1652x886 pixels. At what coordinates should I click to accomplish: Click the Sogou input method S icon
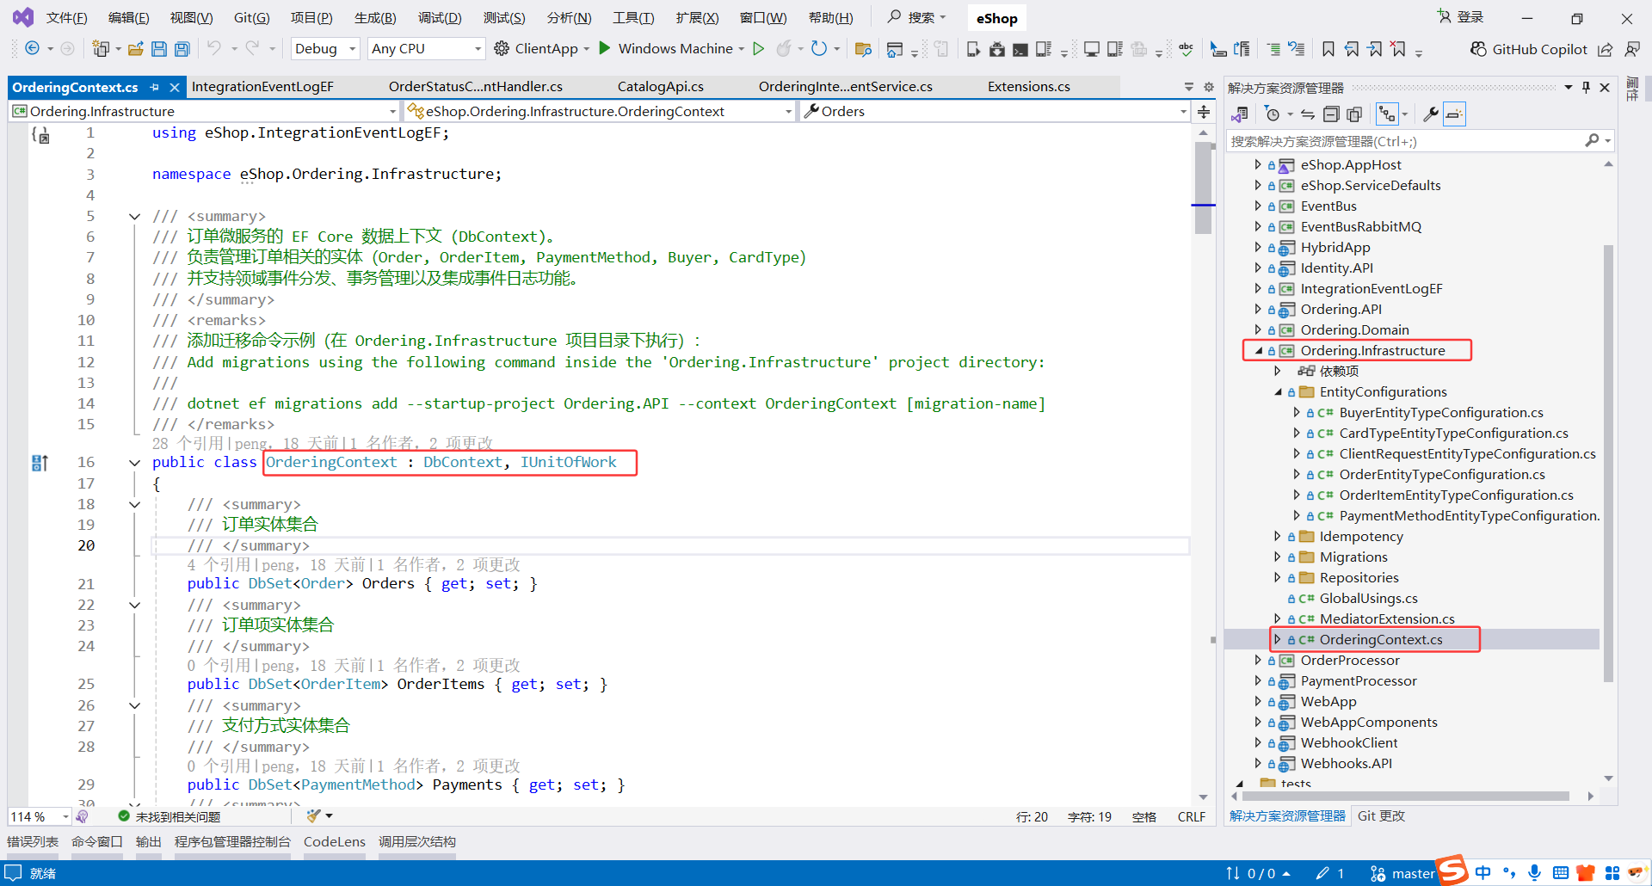pyautogui.click(x=1452, y=870)
